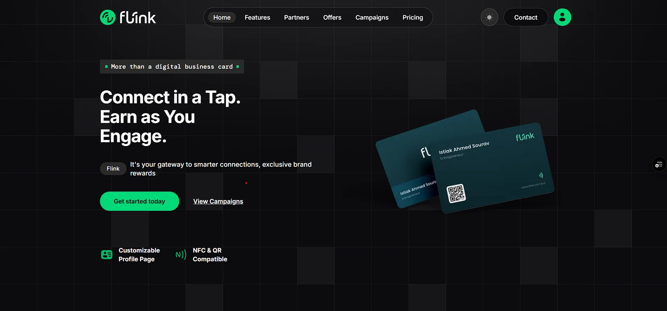Viewport: 667px width, 311px height.
Task: Click the Customizable Profile Page card icon
Action: [107, 255]
